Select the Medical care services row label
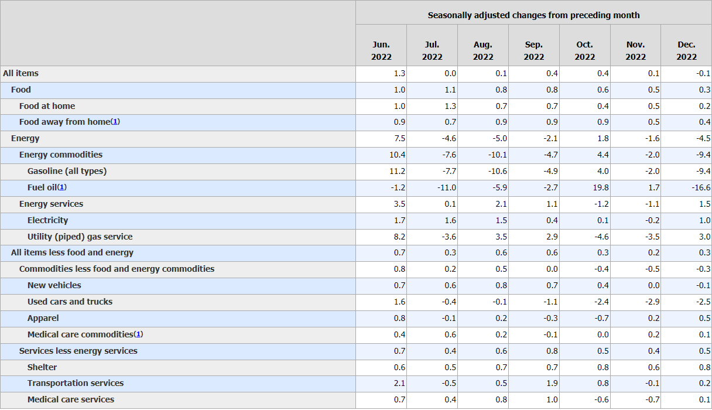 coord(71,399)
